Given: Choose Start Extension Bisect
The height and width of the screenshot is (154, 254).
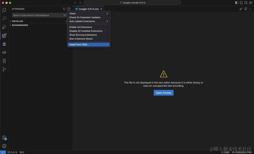Looking at the screenshot, I should [89, 39].
